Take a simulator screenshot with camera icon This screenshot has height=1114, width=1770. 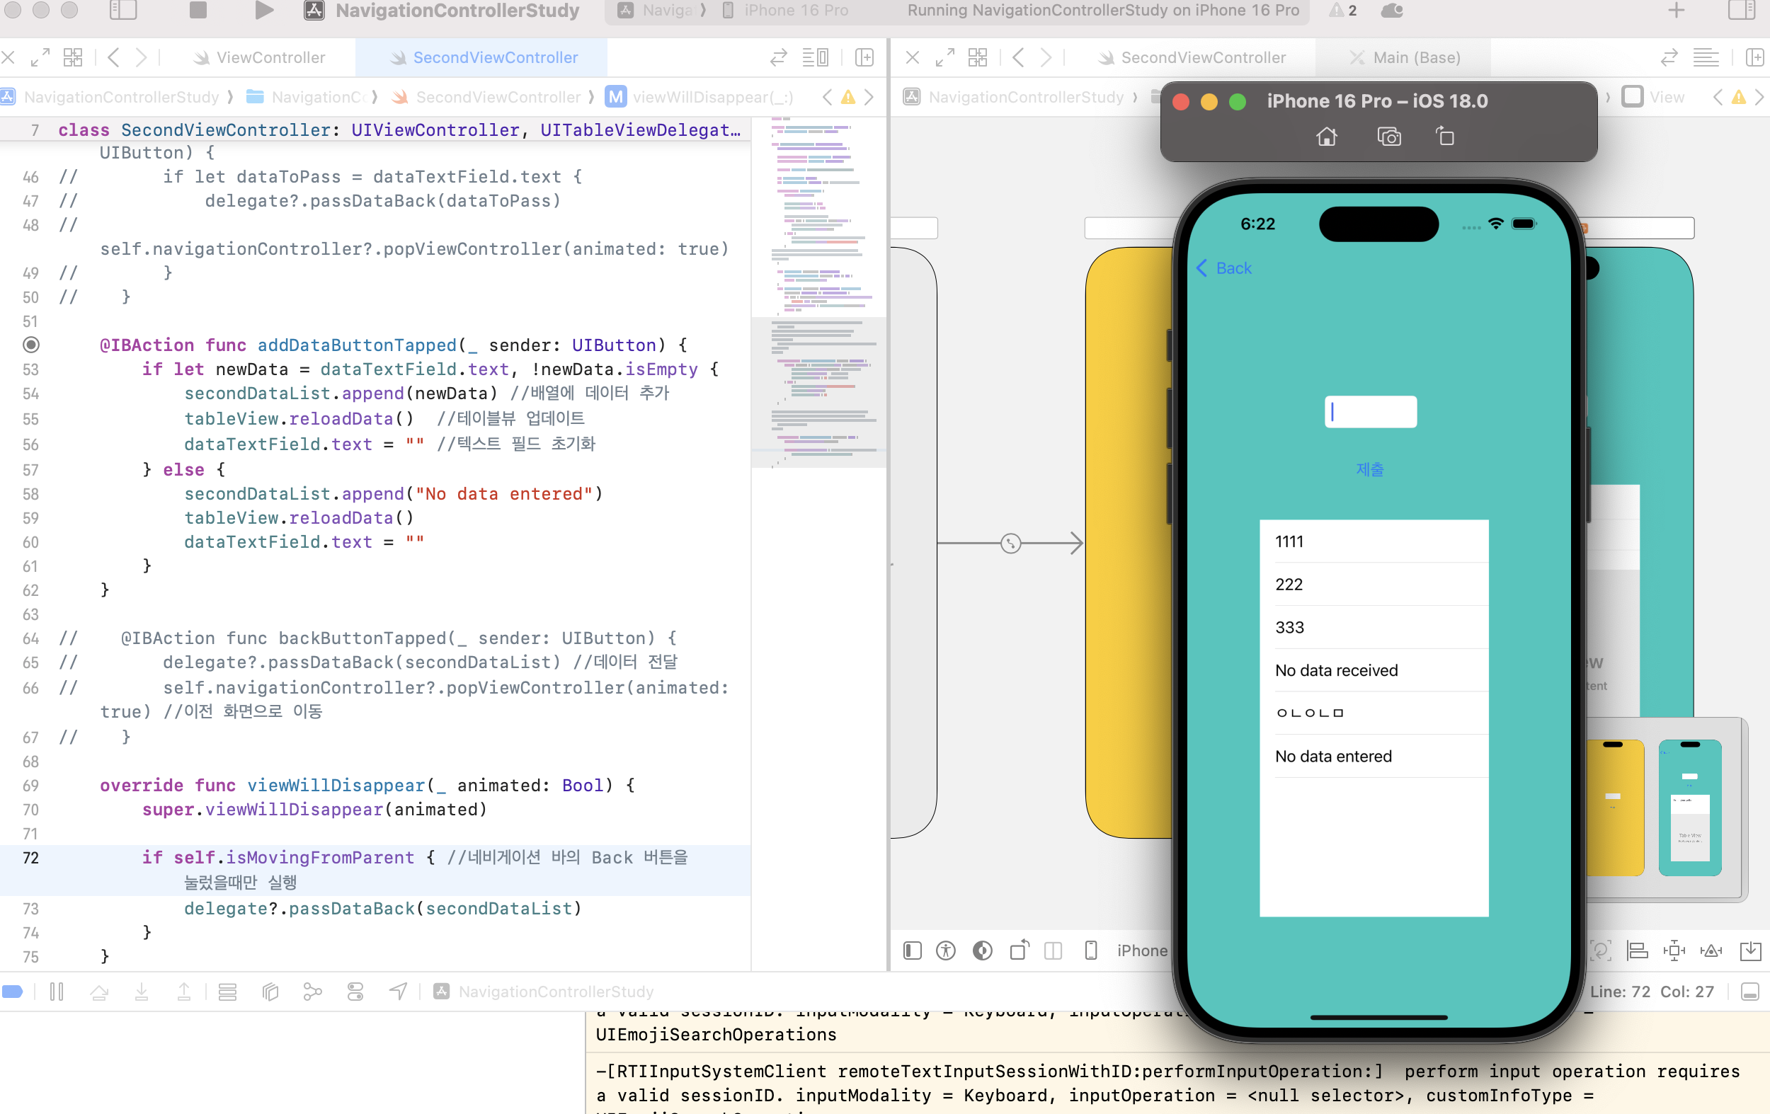click(1388, 137)
